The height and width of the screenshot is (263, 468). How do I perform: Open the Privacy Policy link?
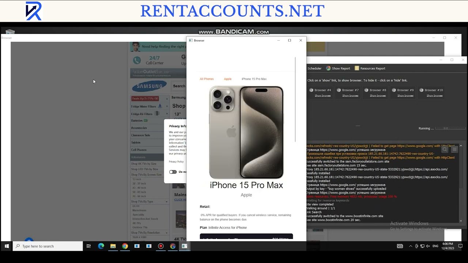click(x=176, y=161)
